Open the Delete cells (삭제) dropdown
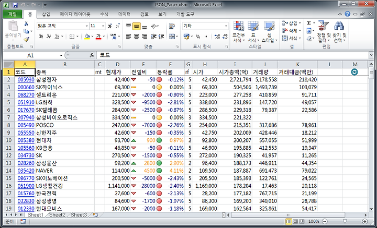 pyautogui.click(x=292, y=31)
